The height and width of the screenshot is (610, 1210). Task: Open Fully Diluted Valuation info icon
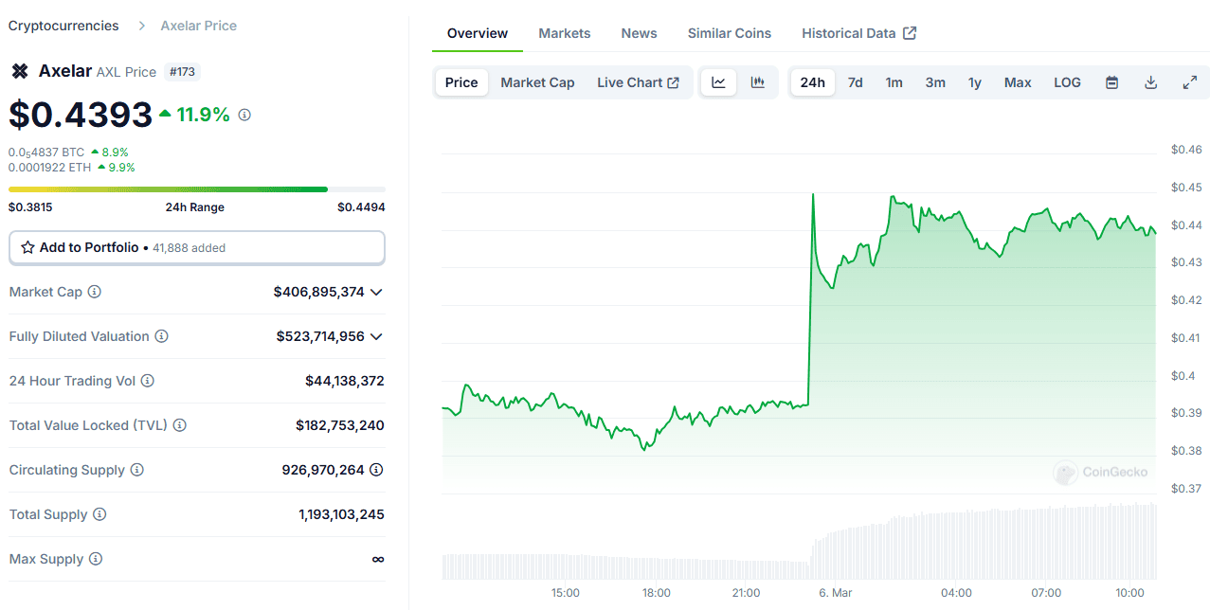coord(162,336)
